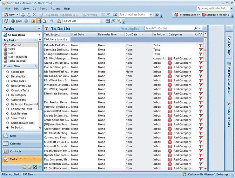Click the Reply toolbar button
This screenshot has width=235, height=178.
point(52,15)
